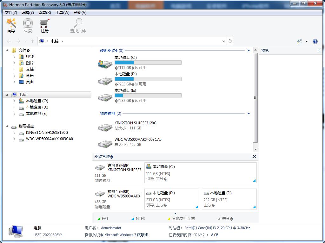Click the small arrow below drive manager
325x243 pixels.
[175, 214]
